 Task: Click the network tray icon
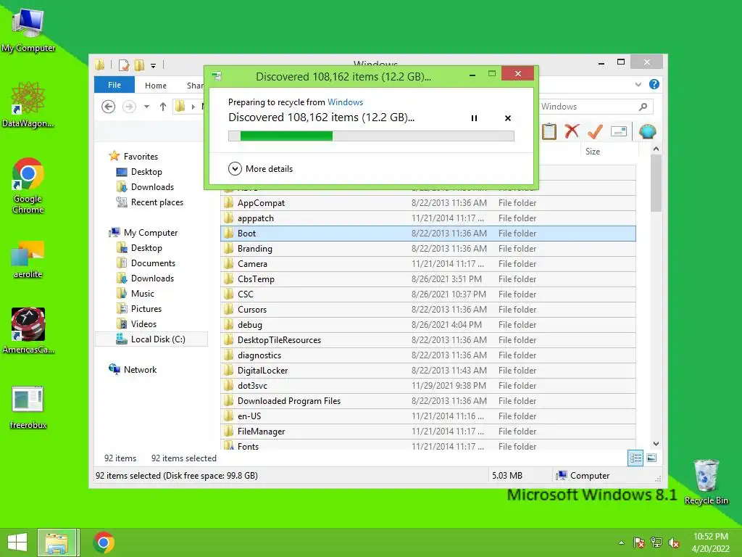click(x=656, y=542)
